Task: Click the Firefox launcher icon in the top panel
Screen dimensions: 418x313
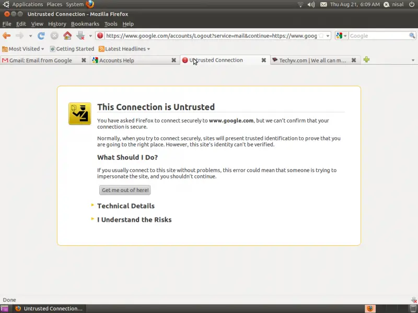Action: tap(90, 4)
